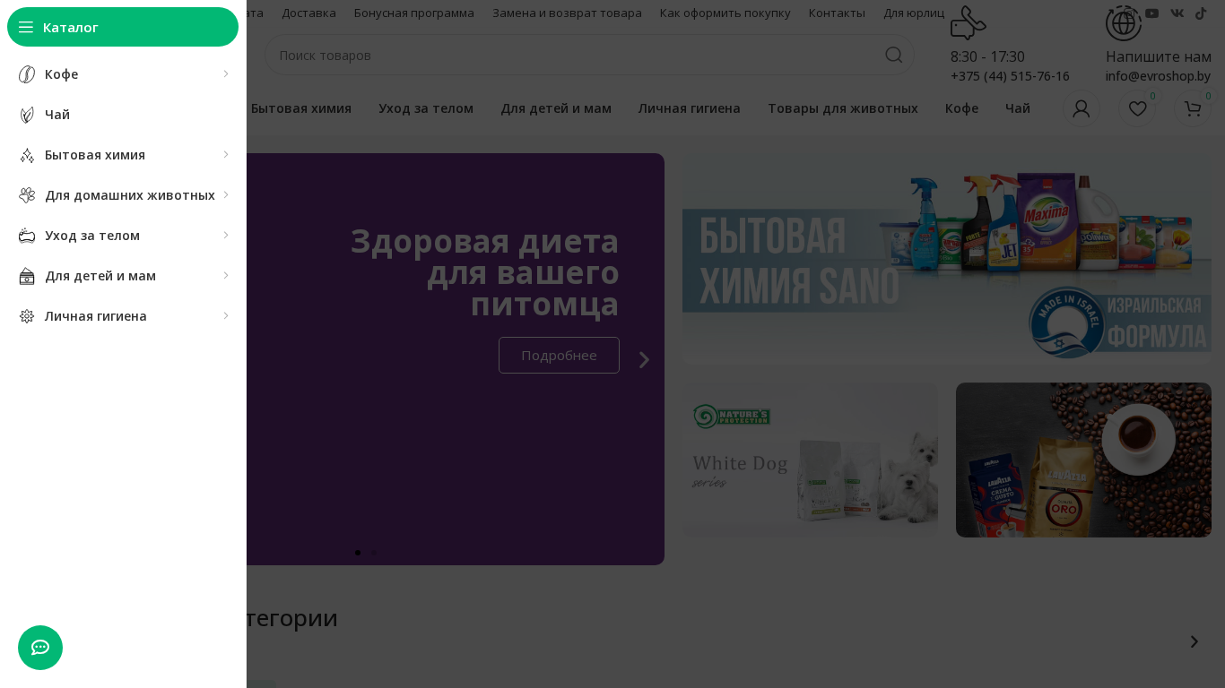This screenshot has width=1225, height=688.
Task: Focus the Поиск товаров search field
Action: (589, 55)
